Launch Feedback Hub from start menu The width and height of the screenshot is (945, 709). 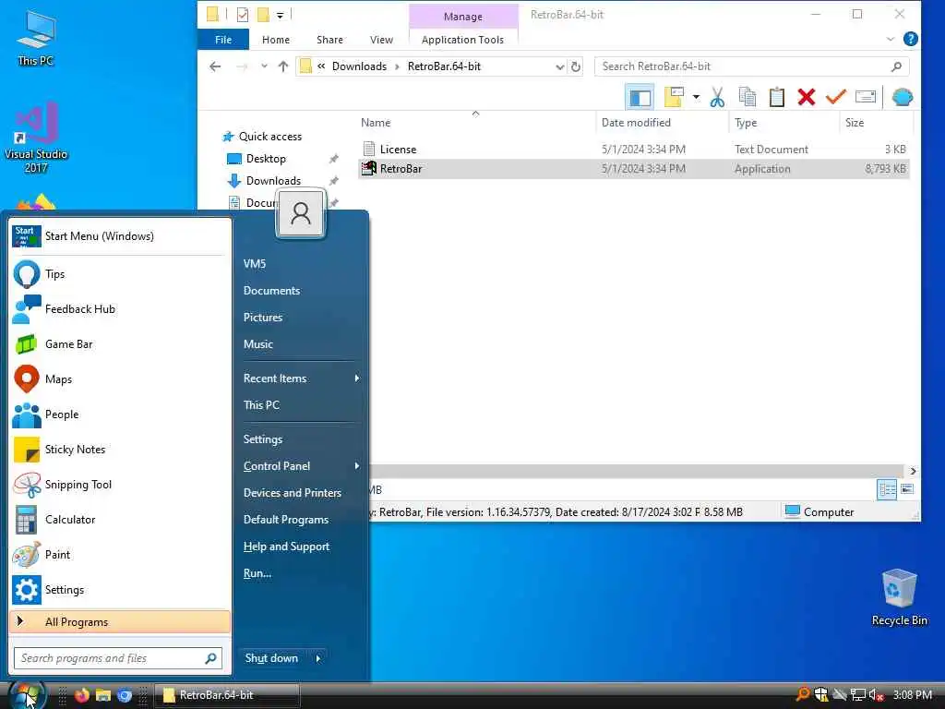[120, 308]
